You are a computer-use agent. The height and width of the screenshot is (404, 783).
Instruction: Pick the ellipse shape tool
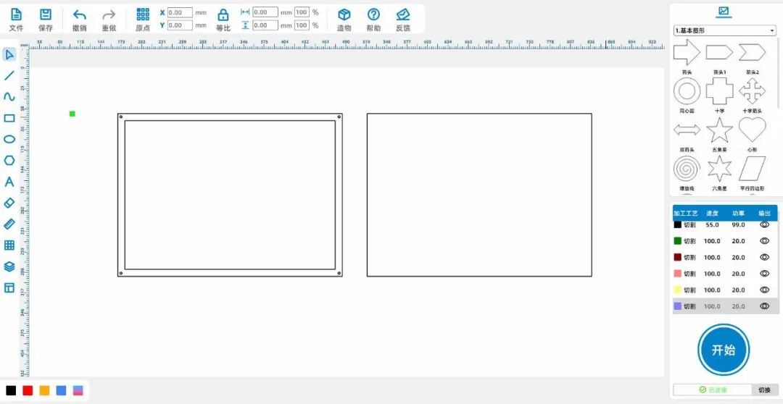(x=9, y=139)
